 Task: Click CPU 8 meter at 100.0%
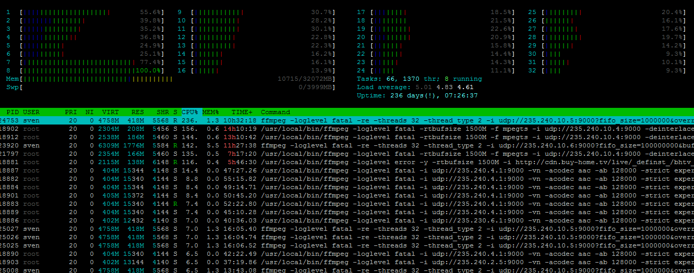pyautogui.click(x=85, y=70)
